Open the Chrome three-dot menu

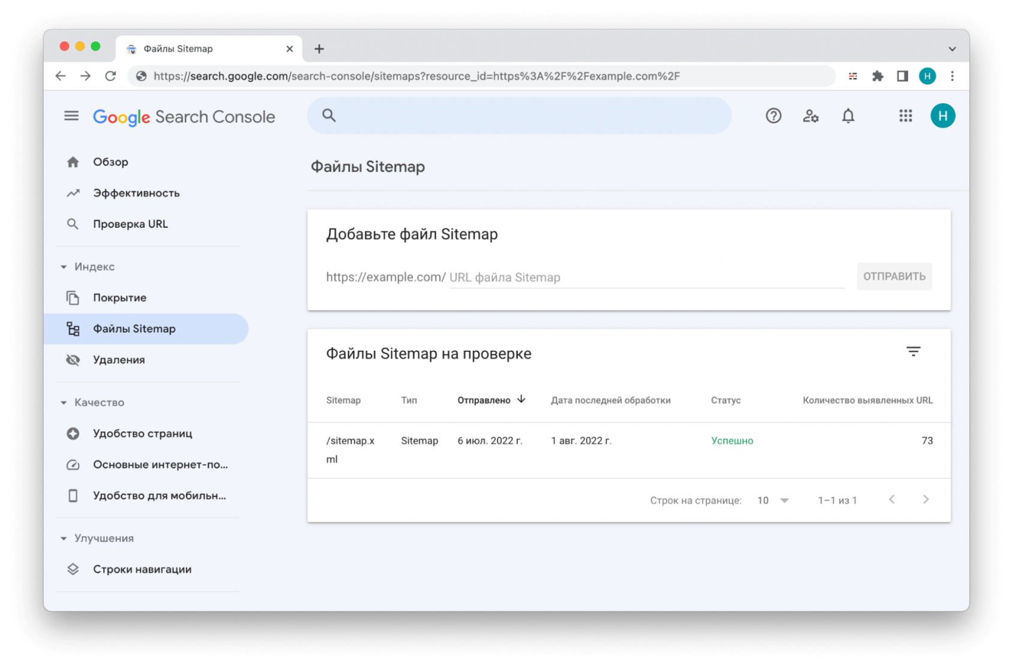pyautogui.click(x=952, y=76)
